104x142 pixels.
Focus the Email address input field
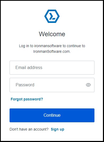click(x=52, y=68)
